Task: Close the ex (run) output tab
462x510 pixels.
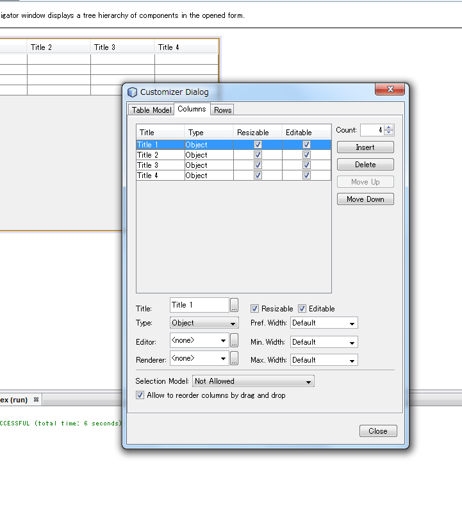Action: point(36,399)
